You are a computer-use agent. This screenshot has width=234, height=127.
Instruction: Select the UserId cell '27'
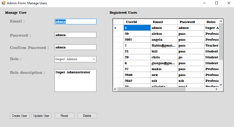(x=137, y=69)
